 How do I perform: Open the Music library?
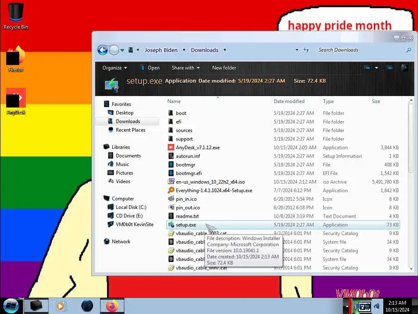click(x=122, y=164)
